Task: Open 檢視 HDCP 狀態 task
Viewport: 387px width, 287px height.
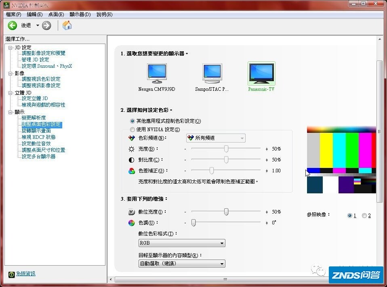Action: click(x=38, y=137)
